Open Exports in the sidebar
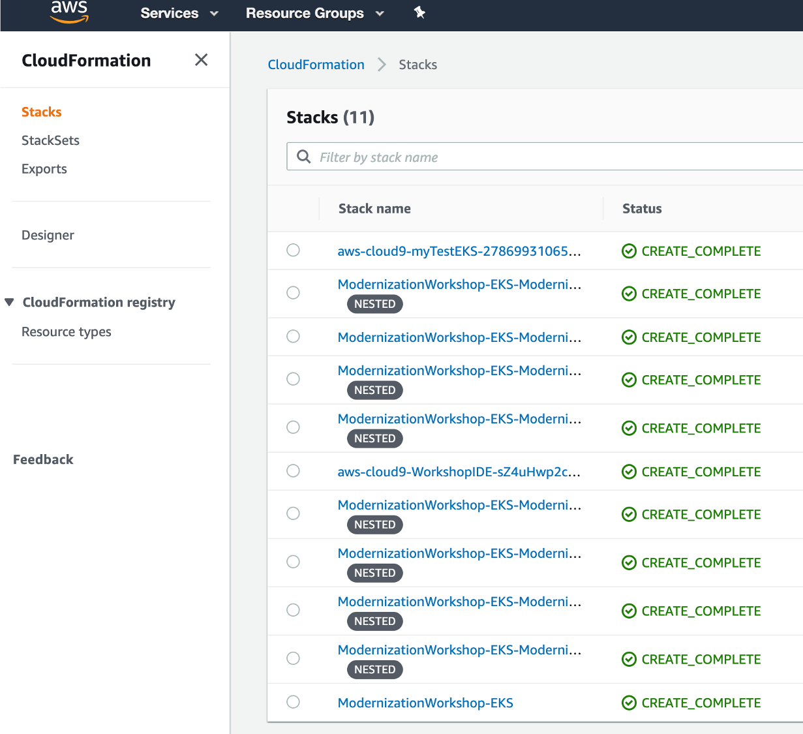 44,169
